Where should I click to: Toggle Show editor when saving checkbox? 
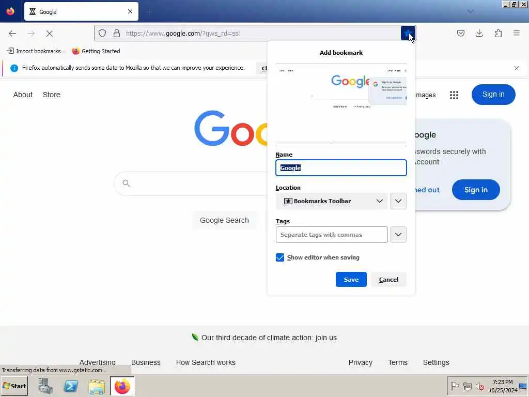[x=280, y=257]
